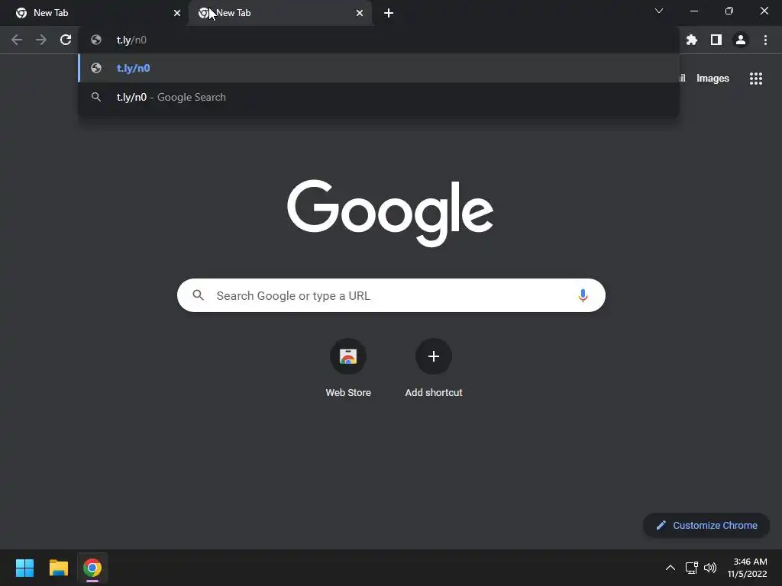Select the t.ly/n0 URL suggestion

click(x=379, y=68)
